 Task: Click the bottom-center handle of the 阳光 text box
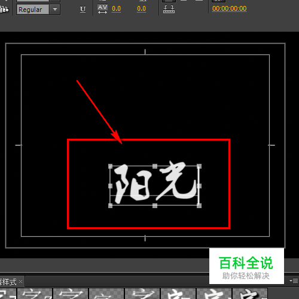coord(155,206)
